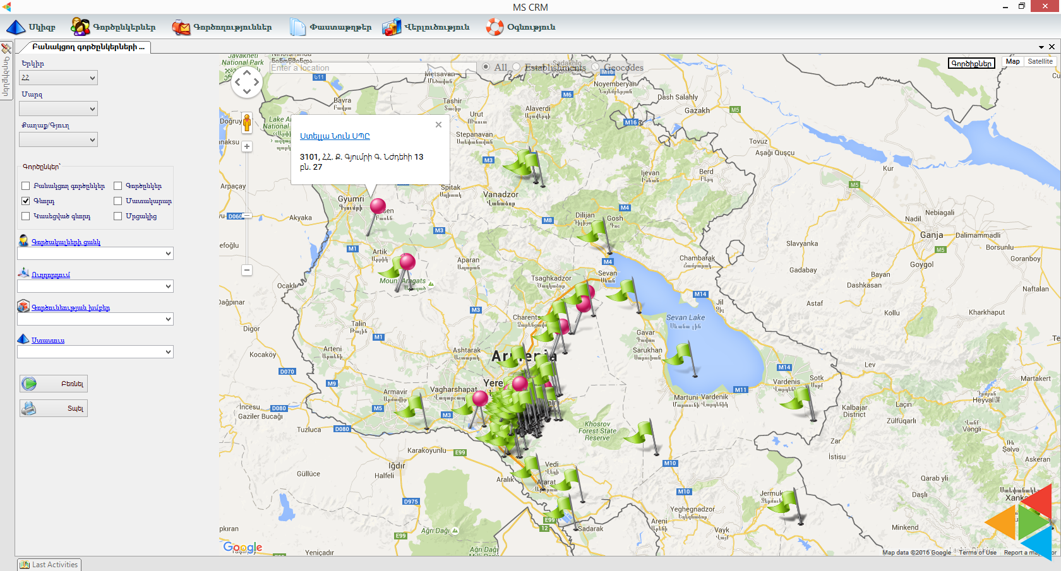Image resolution: width=1061 pixels, height=571 pixels.
Task: Open the Գործողություններ (Actions) menu
Action: 222,27
